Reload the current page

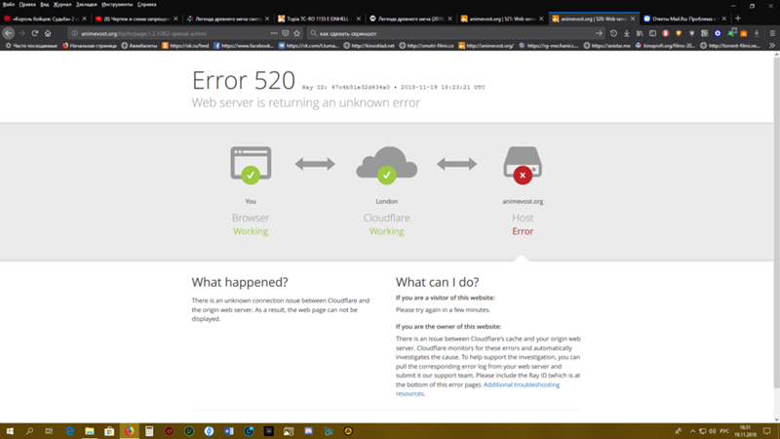tap(35, 33)
